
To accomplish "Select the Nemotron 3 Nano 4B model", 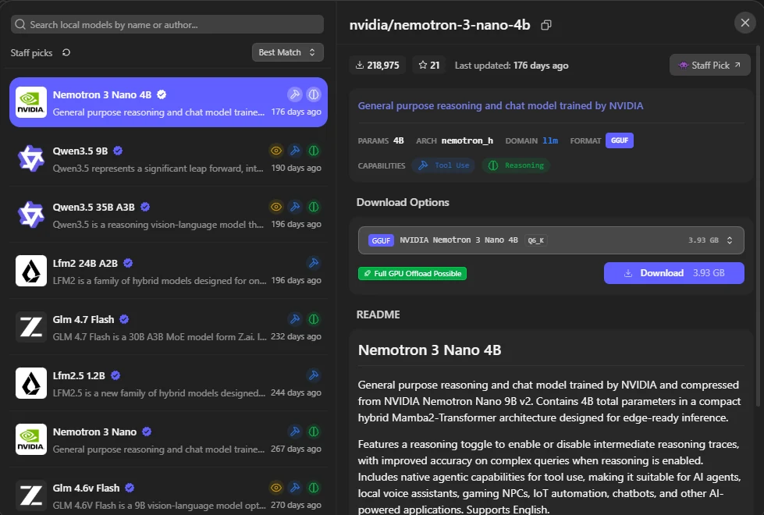I will tap(169, 102).
